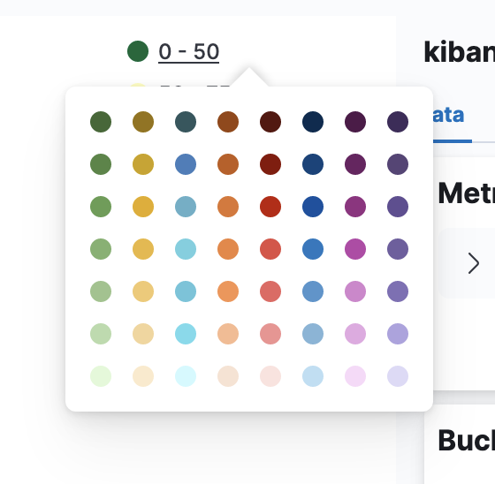Viewport: 495px width, 484px height.
Task: Click the green 0 - 50 legend dot
Action: [x=138, y=51]
